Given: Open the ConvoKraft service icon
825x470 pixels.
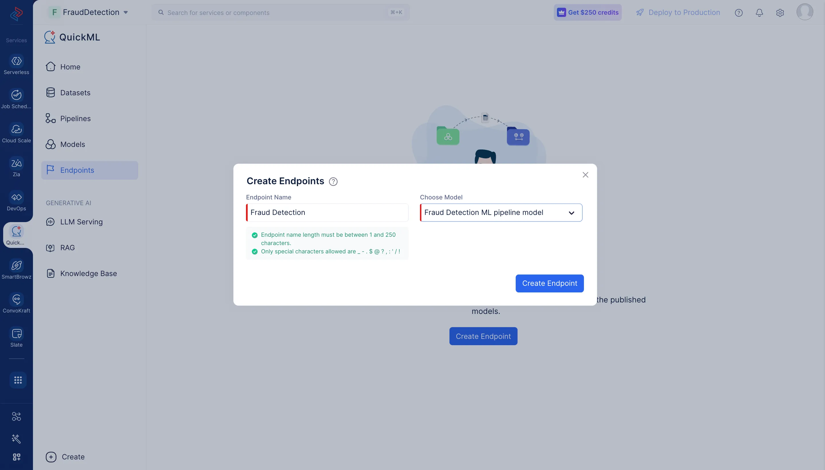Looking at the screenshot, I should coord(16,300).
